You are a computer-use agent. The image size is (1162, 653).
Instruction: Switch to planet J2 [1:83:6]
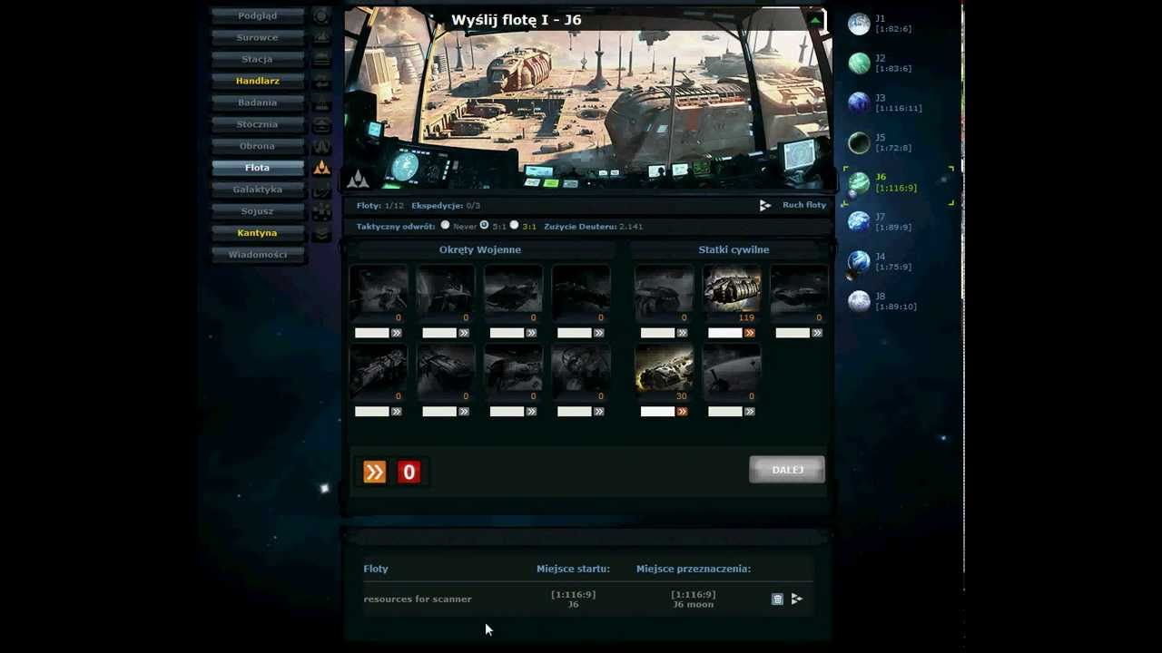pyautogui.click(x=881, y=63)
